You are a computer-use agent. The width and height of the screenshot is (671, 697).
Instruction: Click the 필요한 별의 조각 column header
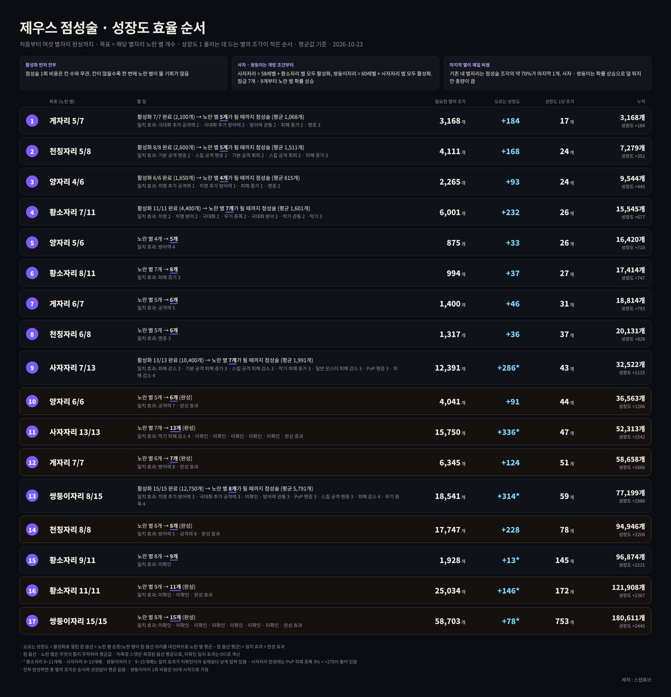(x=450, y=102)
